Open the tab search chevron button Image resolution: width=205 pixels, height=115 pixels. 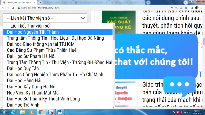click(x=186, y=3)
